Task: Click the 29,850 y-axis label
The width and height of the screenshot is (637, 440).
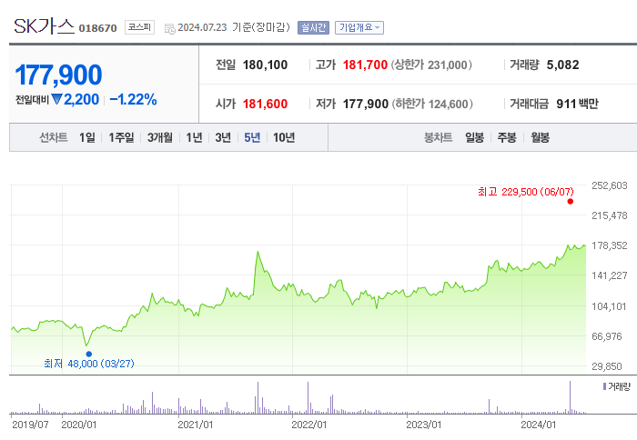Action: (x=607, y=366)
